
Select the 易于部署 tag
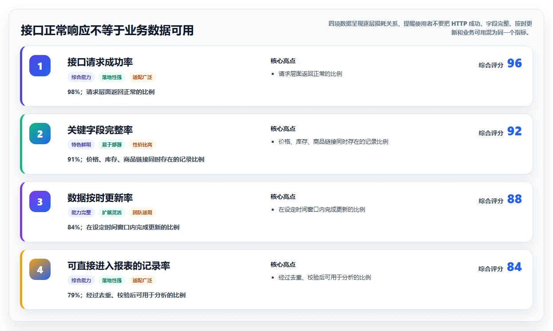(x=112, y=145)
